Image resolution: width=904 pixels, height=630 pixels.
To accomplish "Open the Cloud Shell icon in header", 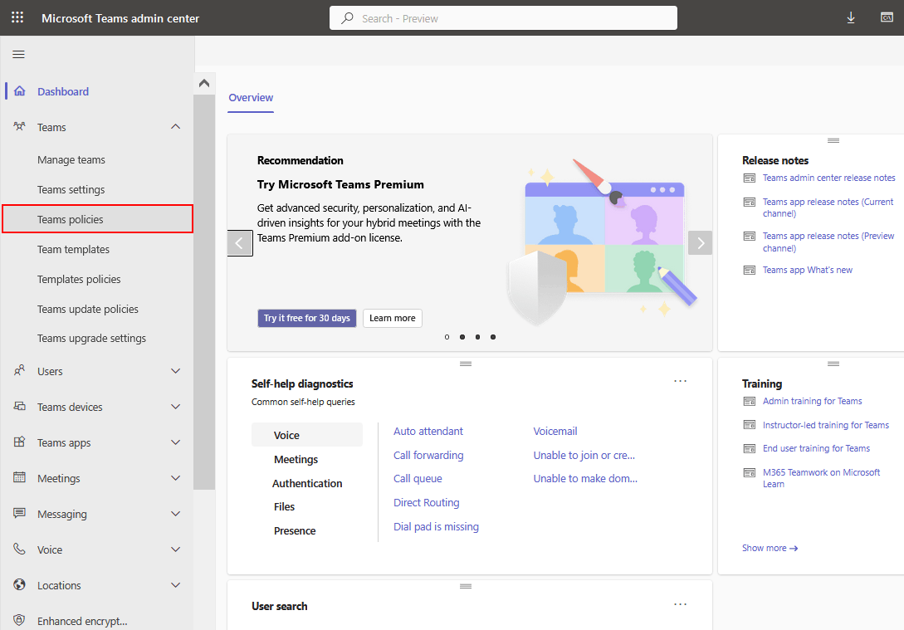I will (887, 18).
